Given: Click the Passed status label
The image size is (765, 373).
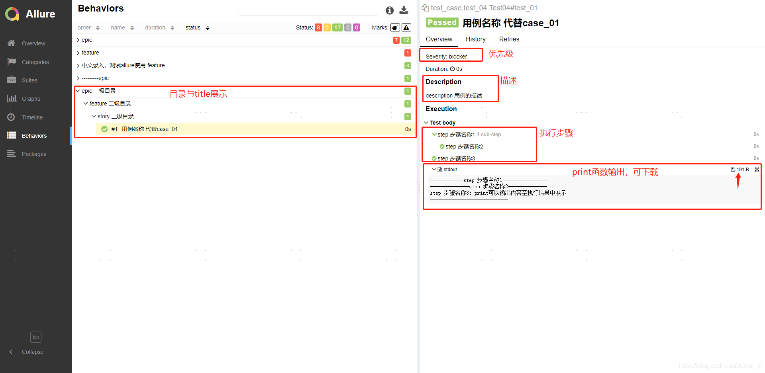Looking at the screenshot, I should (x=442, y=23).
